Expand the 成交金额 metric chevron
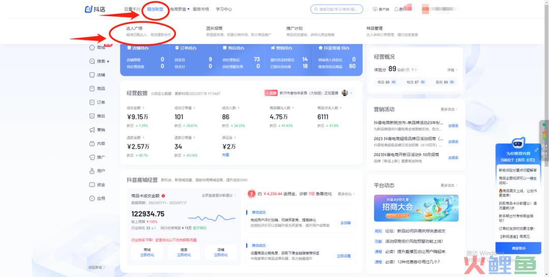Image resolution: width=549 pixels, height=277 pixels. point(144,108)
